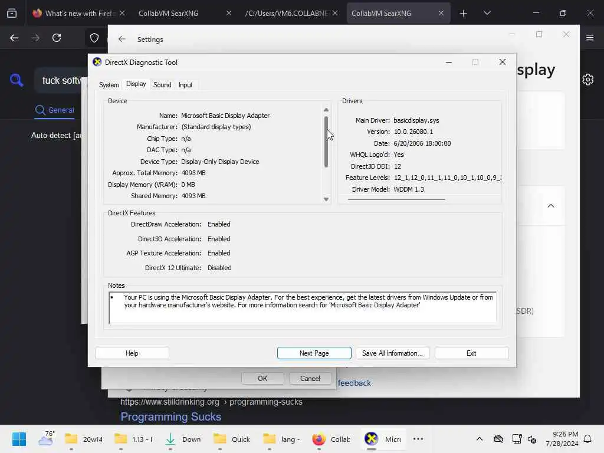Click the network tray icon

point(517,439)
